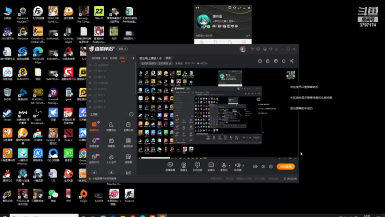Click the orange 关闭直播 stop streaming button
Screen dimensions: 385x217
[285, 166]
